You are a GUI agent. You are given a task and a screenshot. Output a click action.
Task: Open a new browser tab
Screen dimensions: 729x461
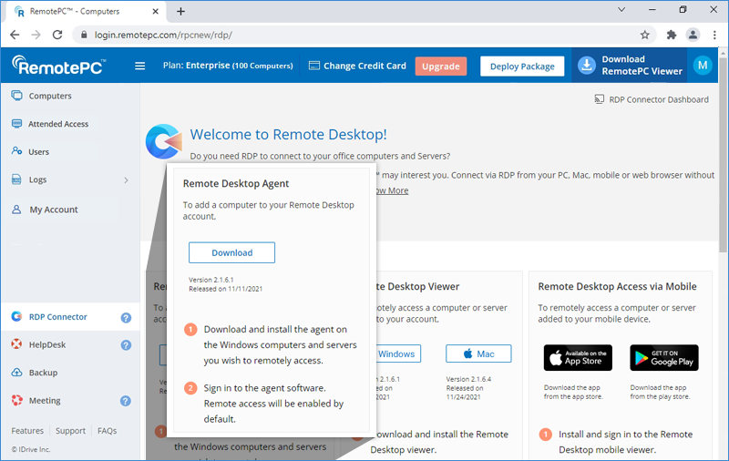point(180,12)
